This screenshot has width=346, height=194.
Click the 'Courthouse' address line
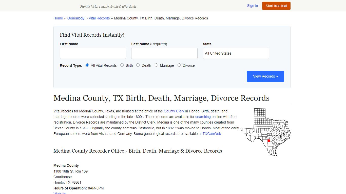[x=63, y=177]
